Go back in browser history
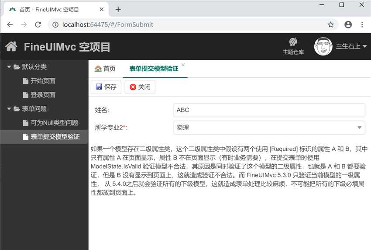The image size is (371, 250). click(x=10, y=24)
